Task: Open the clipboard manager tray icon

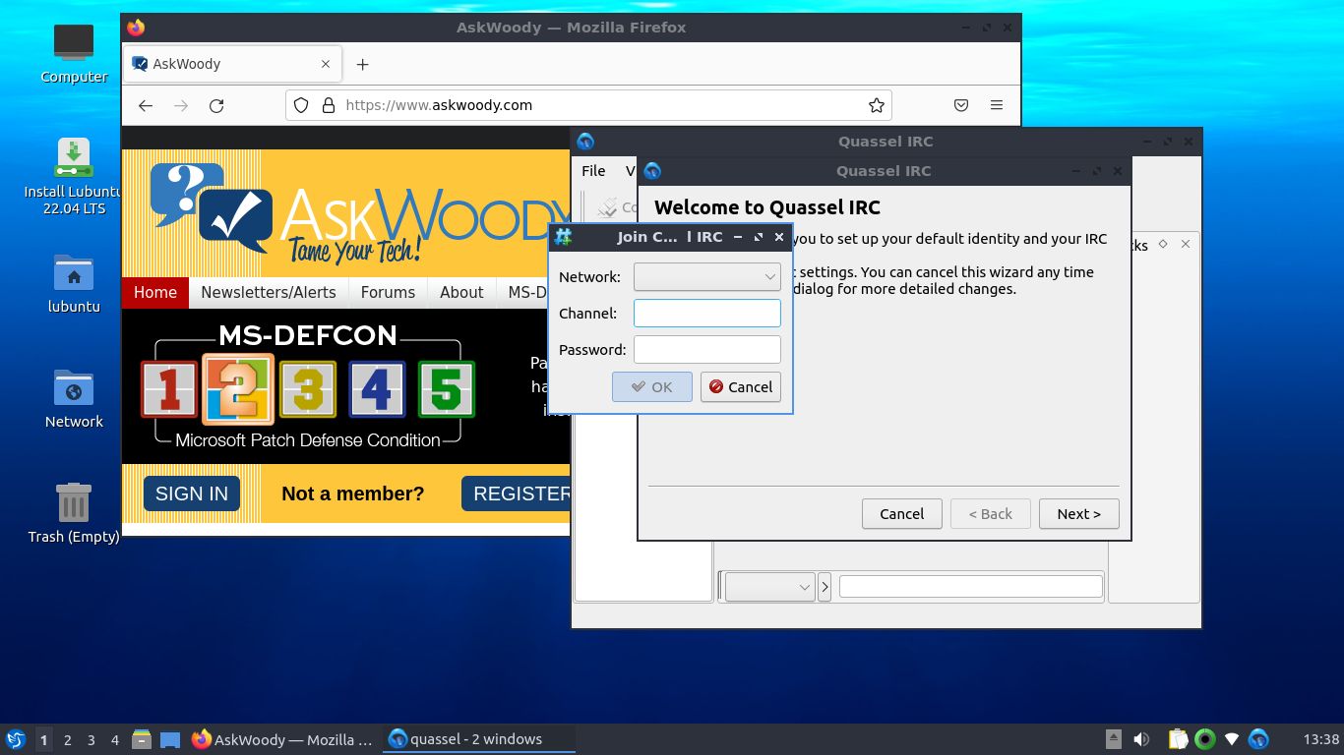Action: 1178,739
